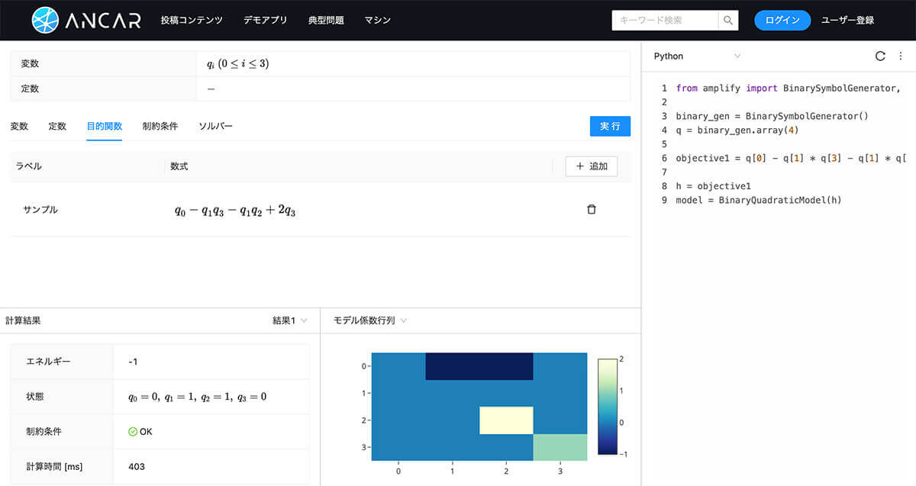Click the ログイン button
The width and height of the screenshot is (916, 486).
coord(782,21)
